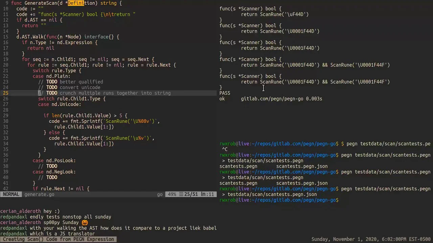Screen dimensions: 433x243
Task: Place cursor on line number 25
Action: (x=5, y=93)
